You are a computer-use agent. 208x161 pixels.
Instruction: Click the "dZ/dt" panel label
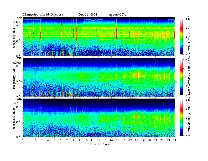pos(17,103)
